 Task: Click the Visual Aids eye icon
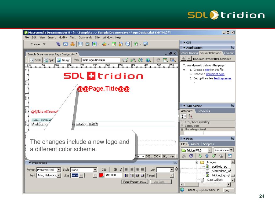point(173,60)
